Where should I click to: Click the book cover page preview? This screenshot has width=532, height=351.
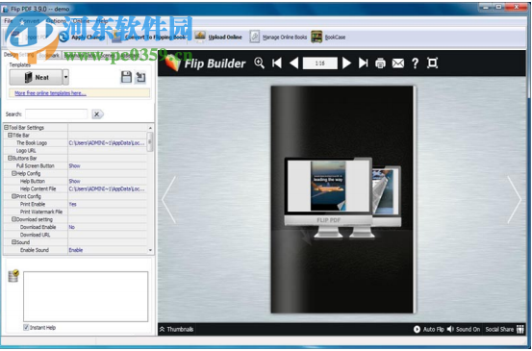pos(343,199)
